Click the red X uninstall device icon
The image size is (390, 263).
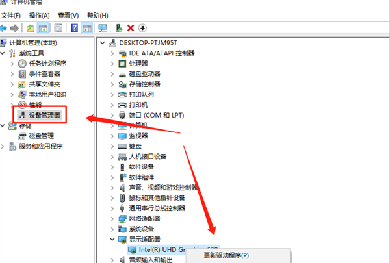pyautogui.click(x=131, y=28)
